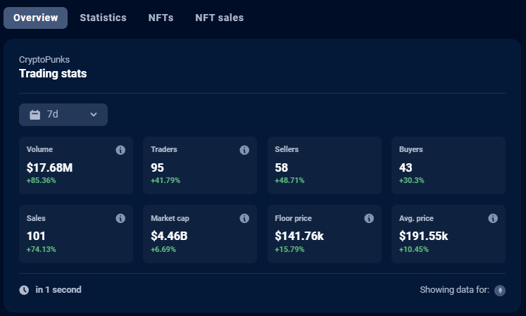This screenshot has width=526, height=316.
Task: Switch to the Statistics tab
Action: [x=103, y=18]
